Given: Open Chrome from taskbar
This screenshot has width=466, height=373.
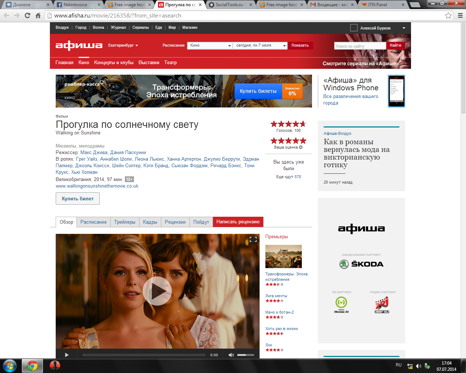Looking at the screenshot, I should 32,366.
